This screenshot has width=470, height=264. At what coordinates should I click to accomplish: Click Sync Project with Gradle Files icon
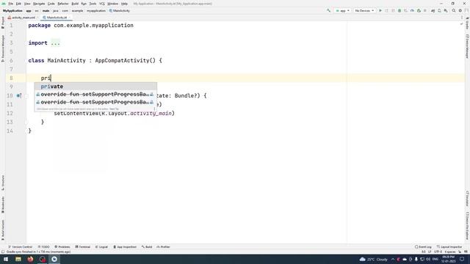(433, 11)
